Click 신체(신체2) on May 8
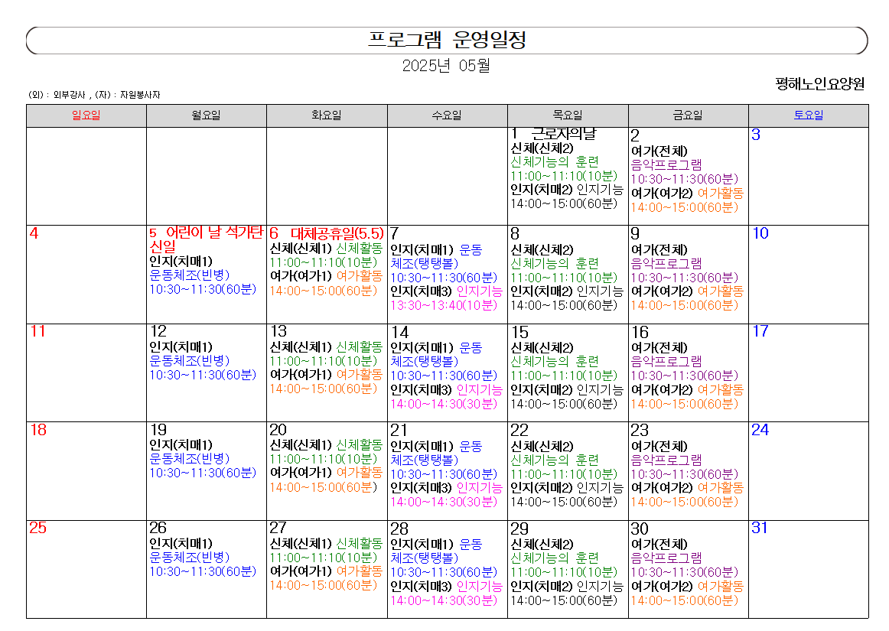This screenshot has height=631, width=889. click(x=542, y=250)
